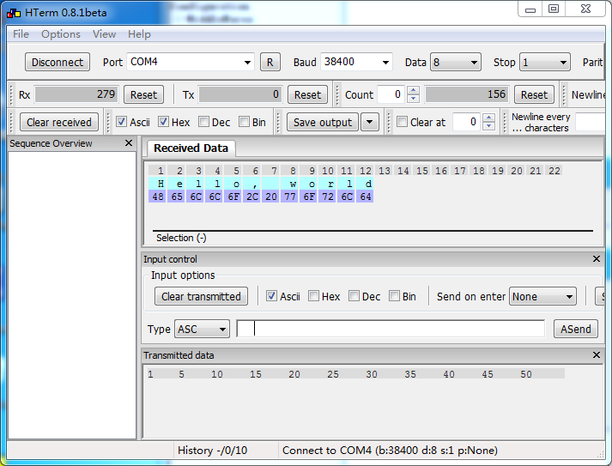Click Connect to COM4 status text
Screen dimensions: 612x466
point(390,451)
